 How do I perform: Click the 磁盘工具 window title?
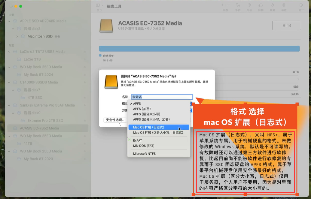click(114, 6)
